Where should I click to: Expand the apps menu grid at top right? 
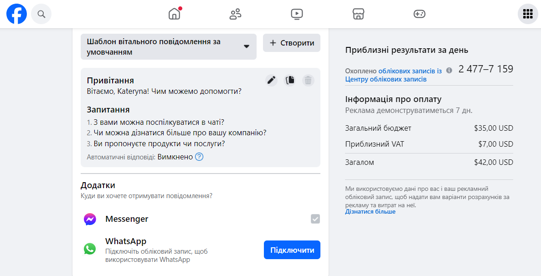tap(527, 14)
